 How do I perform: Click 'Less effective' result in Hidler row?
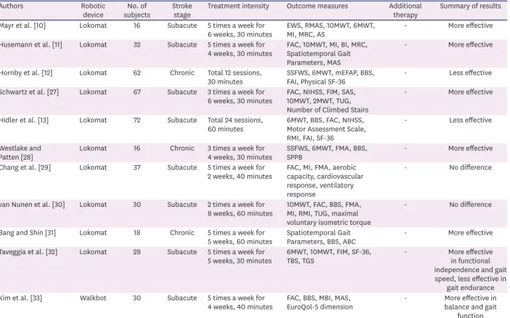pyautogui.click(x=470, y=120)
